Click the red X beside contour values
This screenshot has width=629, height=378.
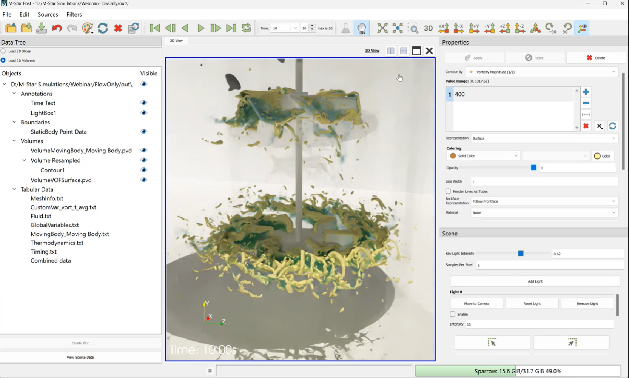[x=586, y=126]
